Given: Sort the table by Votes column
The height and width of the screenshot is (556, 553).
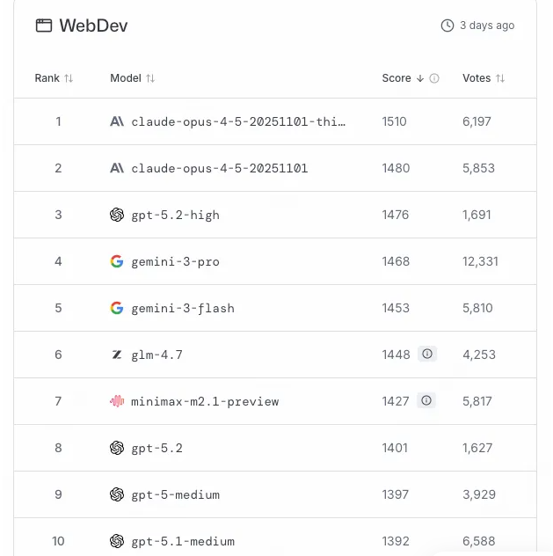Looking at the screenshot, I should click(x=500, y=78).
